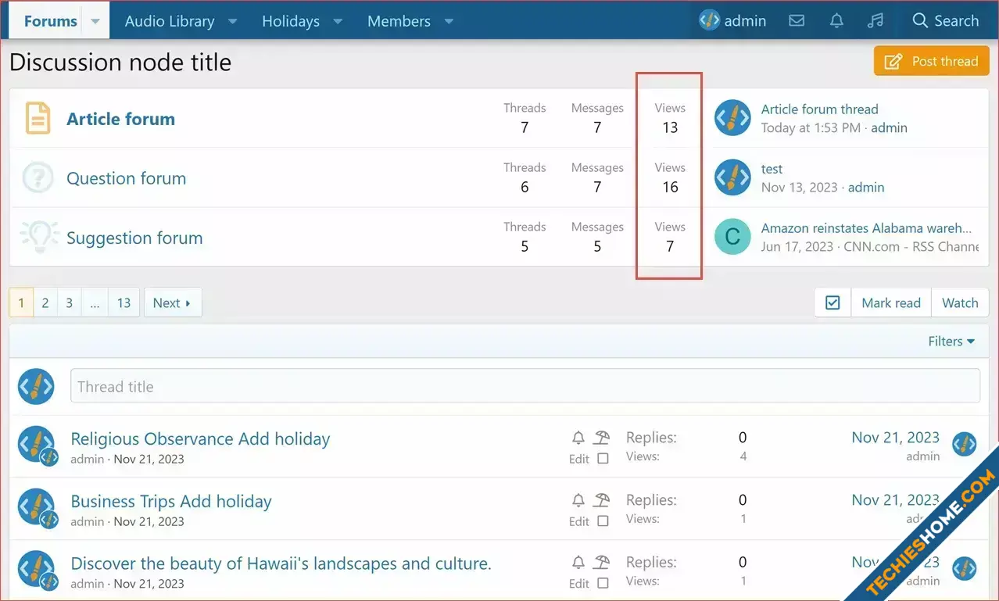Click Edit on Business Trips thread
999x601 pixels.
[x=579, y=521]
